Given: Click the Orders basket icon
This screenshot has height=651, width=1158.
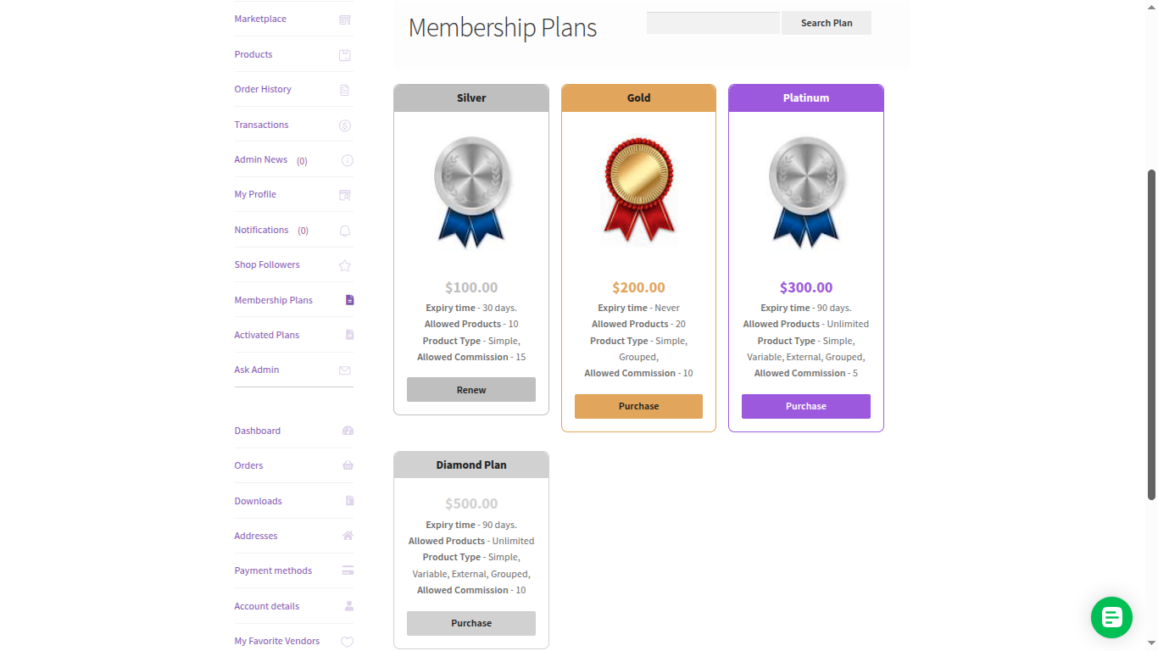Looking at the screenshot, I should 348,465.
